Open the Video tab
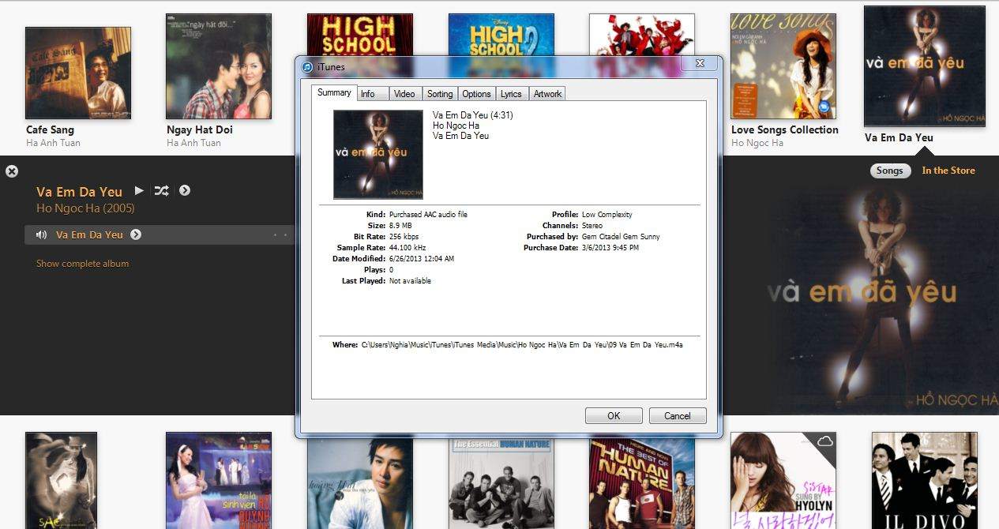 (404, 94)
